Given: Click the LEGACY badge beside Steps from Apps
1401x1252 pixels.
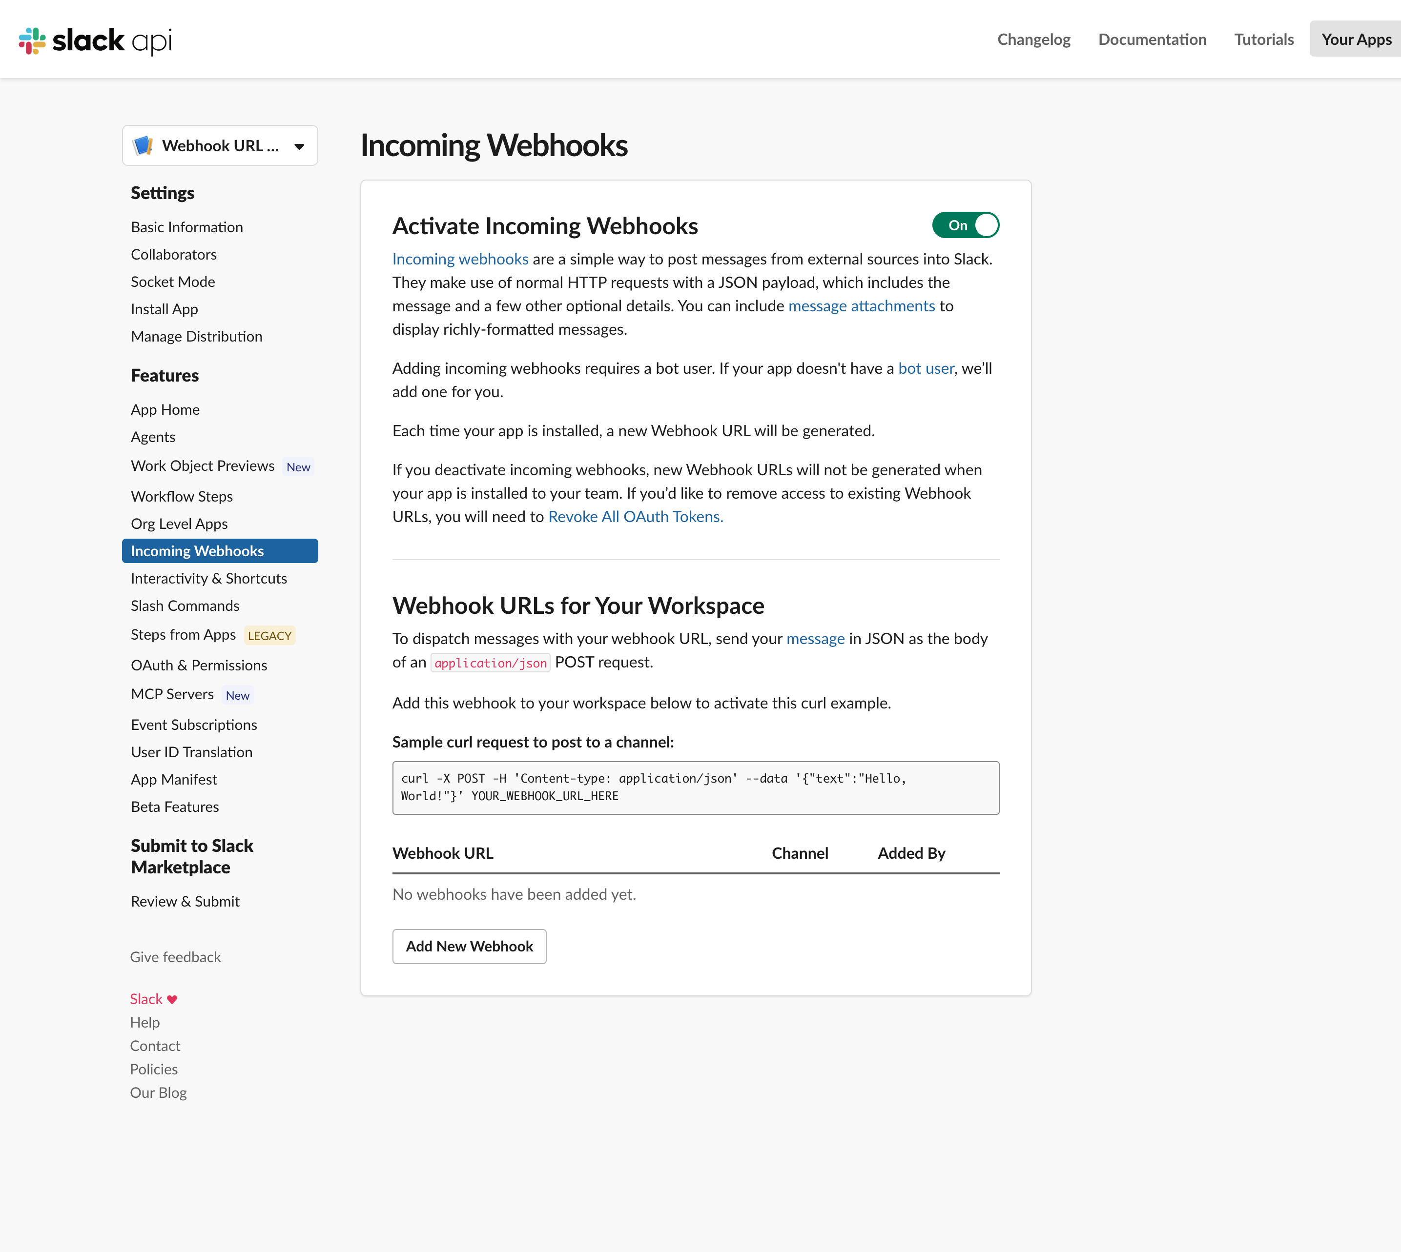Looking at the screenshot, I should tap(270, 636).
